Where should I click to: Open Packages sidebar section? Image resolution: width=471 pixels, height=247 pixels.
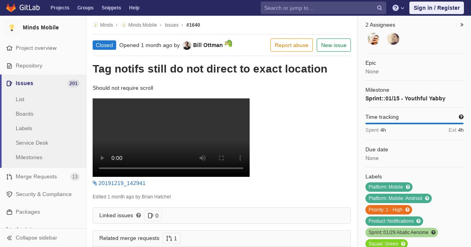[x=28, y=212]
